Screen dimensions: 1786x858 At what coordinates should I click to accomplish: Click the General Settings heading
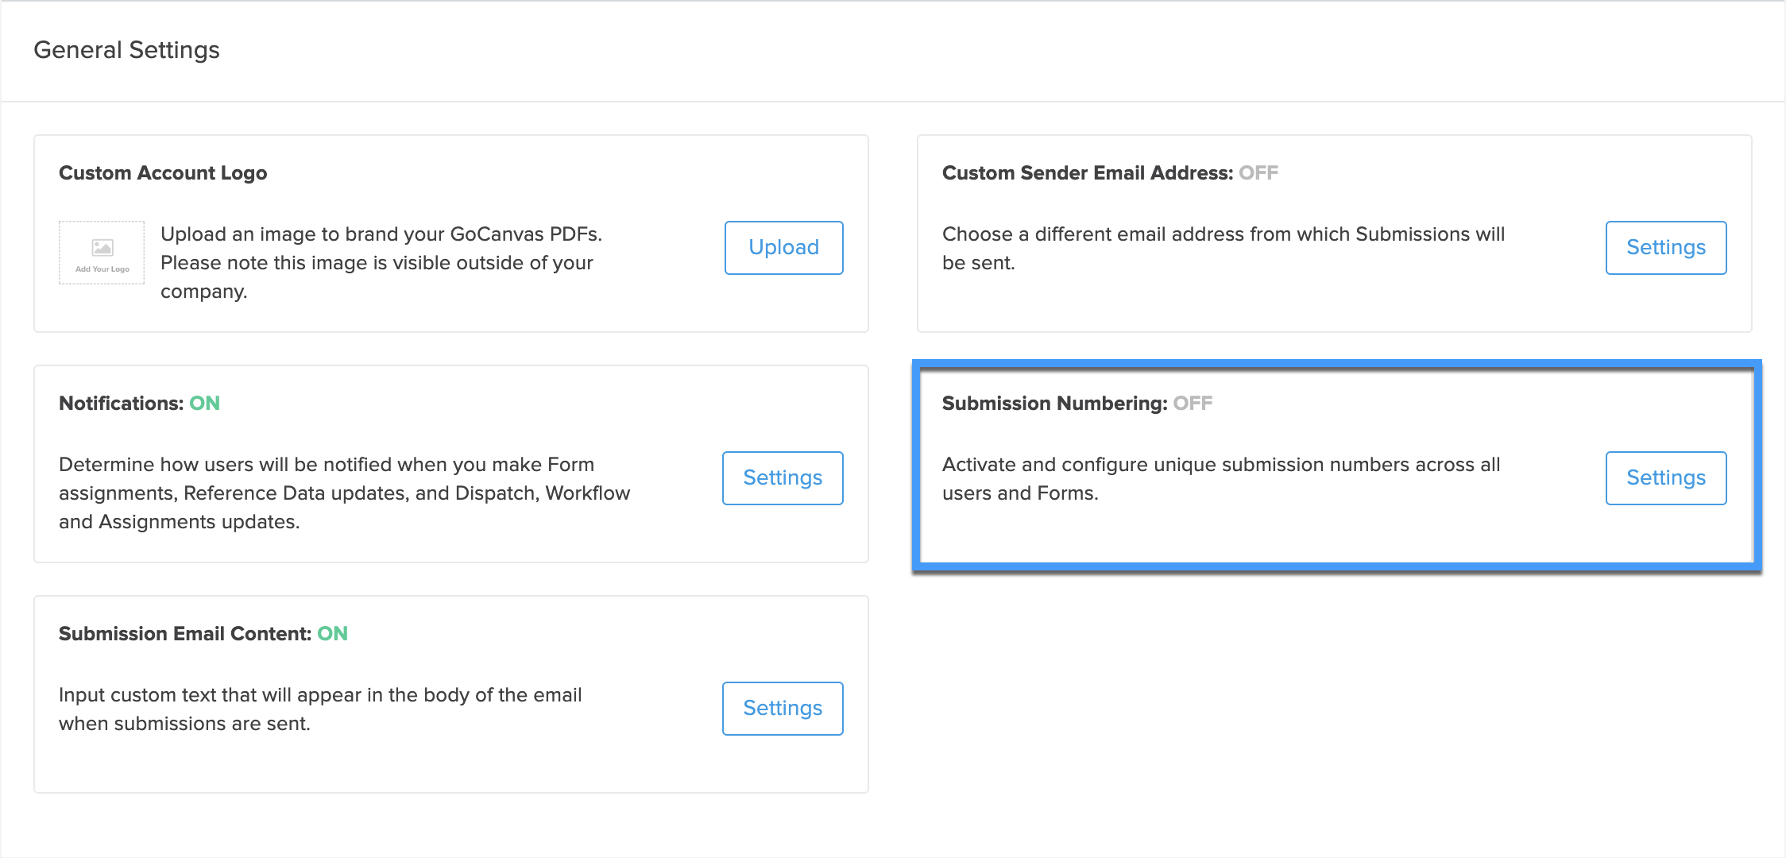(126, 50)
